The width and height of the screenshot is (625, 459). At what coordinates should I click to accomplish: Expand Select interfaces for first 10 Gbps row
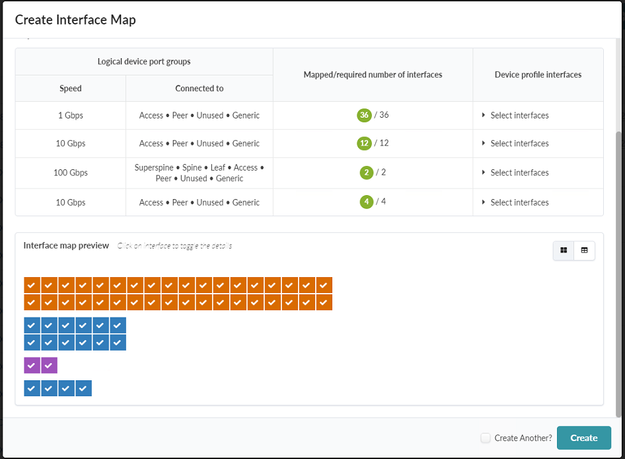[519, 144]
